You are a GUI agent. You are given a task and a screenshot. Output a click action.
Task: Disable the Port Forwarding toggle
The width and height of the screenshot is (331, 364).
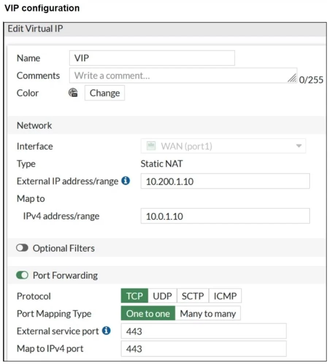pyautogui.click(x=22, y=275)
